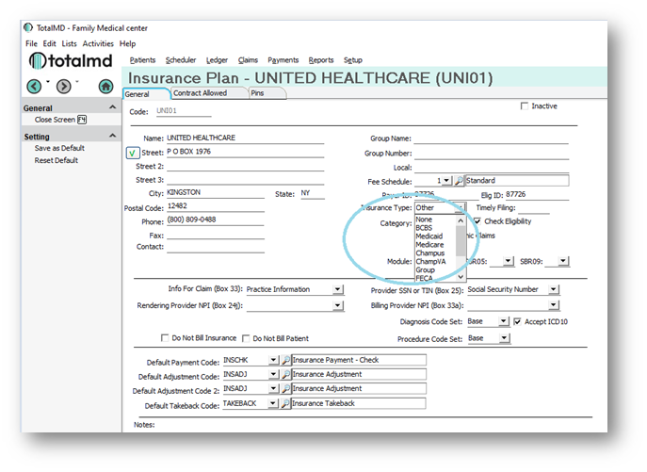Open the Default Payment Code dropdown arrow
Screen dimensions: 647x472
pos(273,361)
